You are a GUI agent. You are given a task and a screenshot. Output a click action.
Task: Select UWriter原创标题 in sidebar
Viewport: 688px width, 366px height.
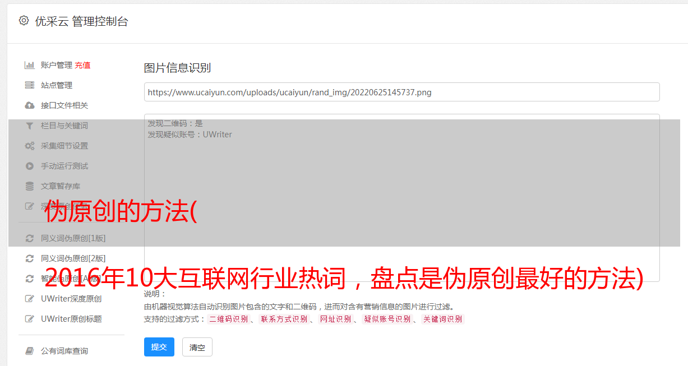coord(71,319)
